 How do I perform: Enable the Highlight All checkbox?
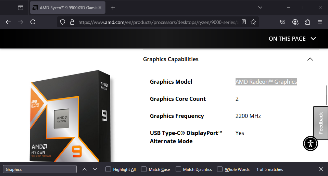(108, 169)
